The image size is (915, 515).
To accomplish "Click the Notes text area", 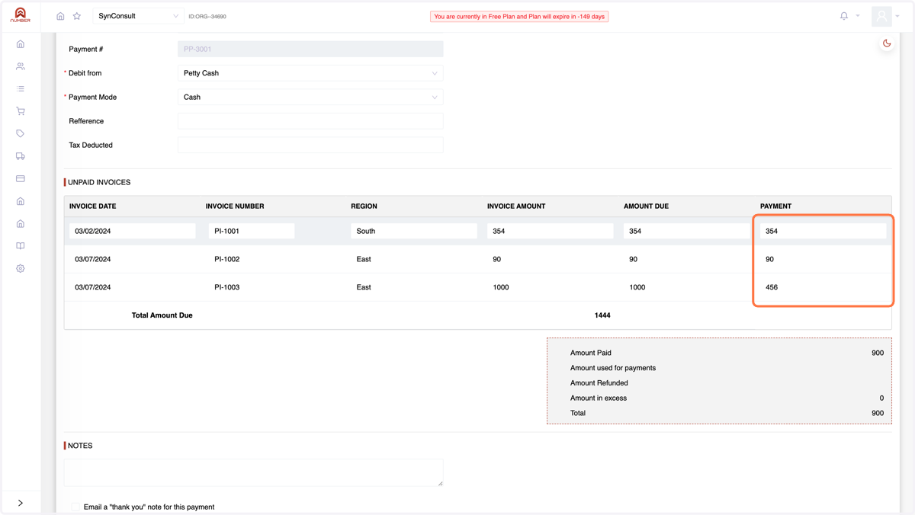I will point(254,472).
